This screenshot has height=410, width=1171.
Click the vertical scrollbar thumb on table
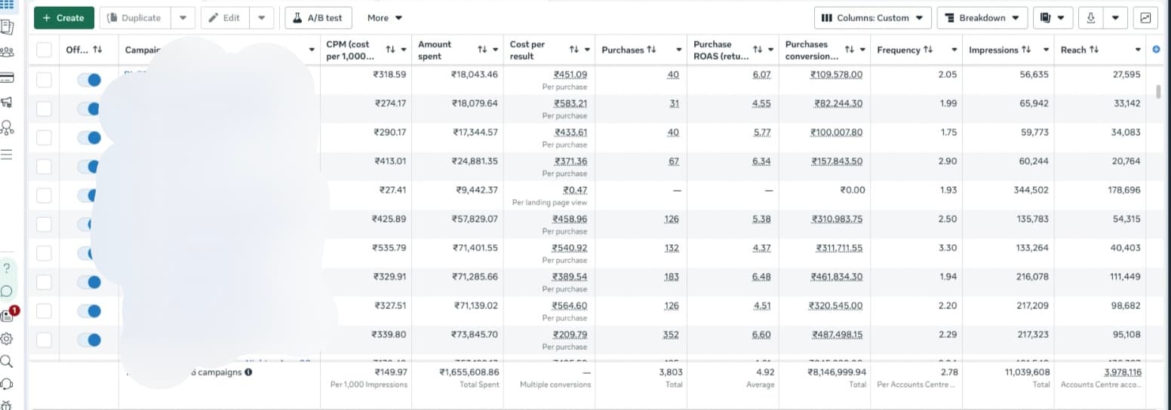coord(1159,91)
